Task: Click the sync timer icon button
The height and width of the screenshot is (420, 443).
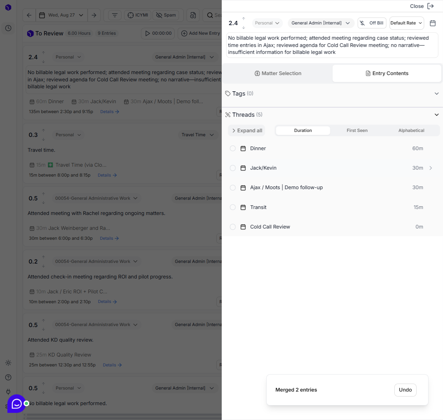Action: click(193, 15)
